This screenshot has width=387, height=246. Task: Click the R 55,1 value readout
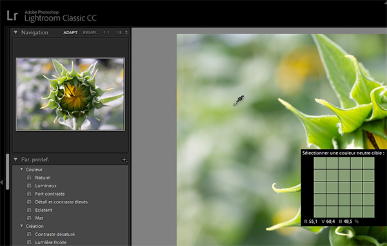(311, 221)
